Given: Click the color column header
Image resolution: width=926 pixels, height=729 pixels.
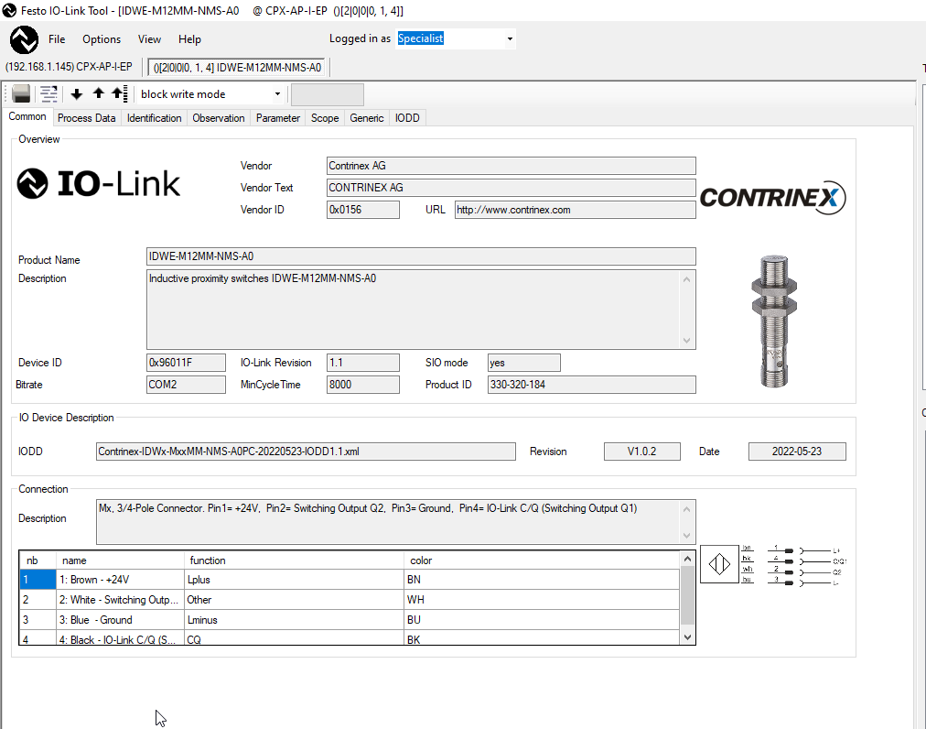Looking at the screenshot, I should click(x=542, y=560).
